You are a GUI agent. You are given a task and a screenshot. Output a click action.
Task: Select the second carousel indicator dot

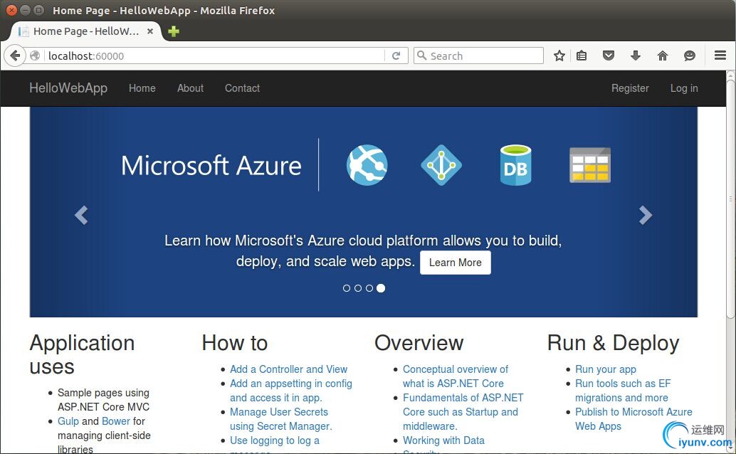coord(358,288)
